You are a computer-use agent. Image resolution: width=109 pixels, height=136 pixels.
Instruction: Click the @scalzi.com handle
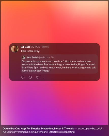(44, 57)
